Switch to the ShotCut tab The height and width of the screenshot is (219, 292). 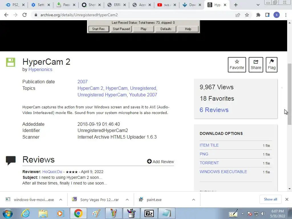(91, 5)
